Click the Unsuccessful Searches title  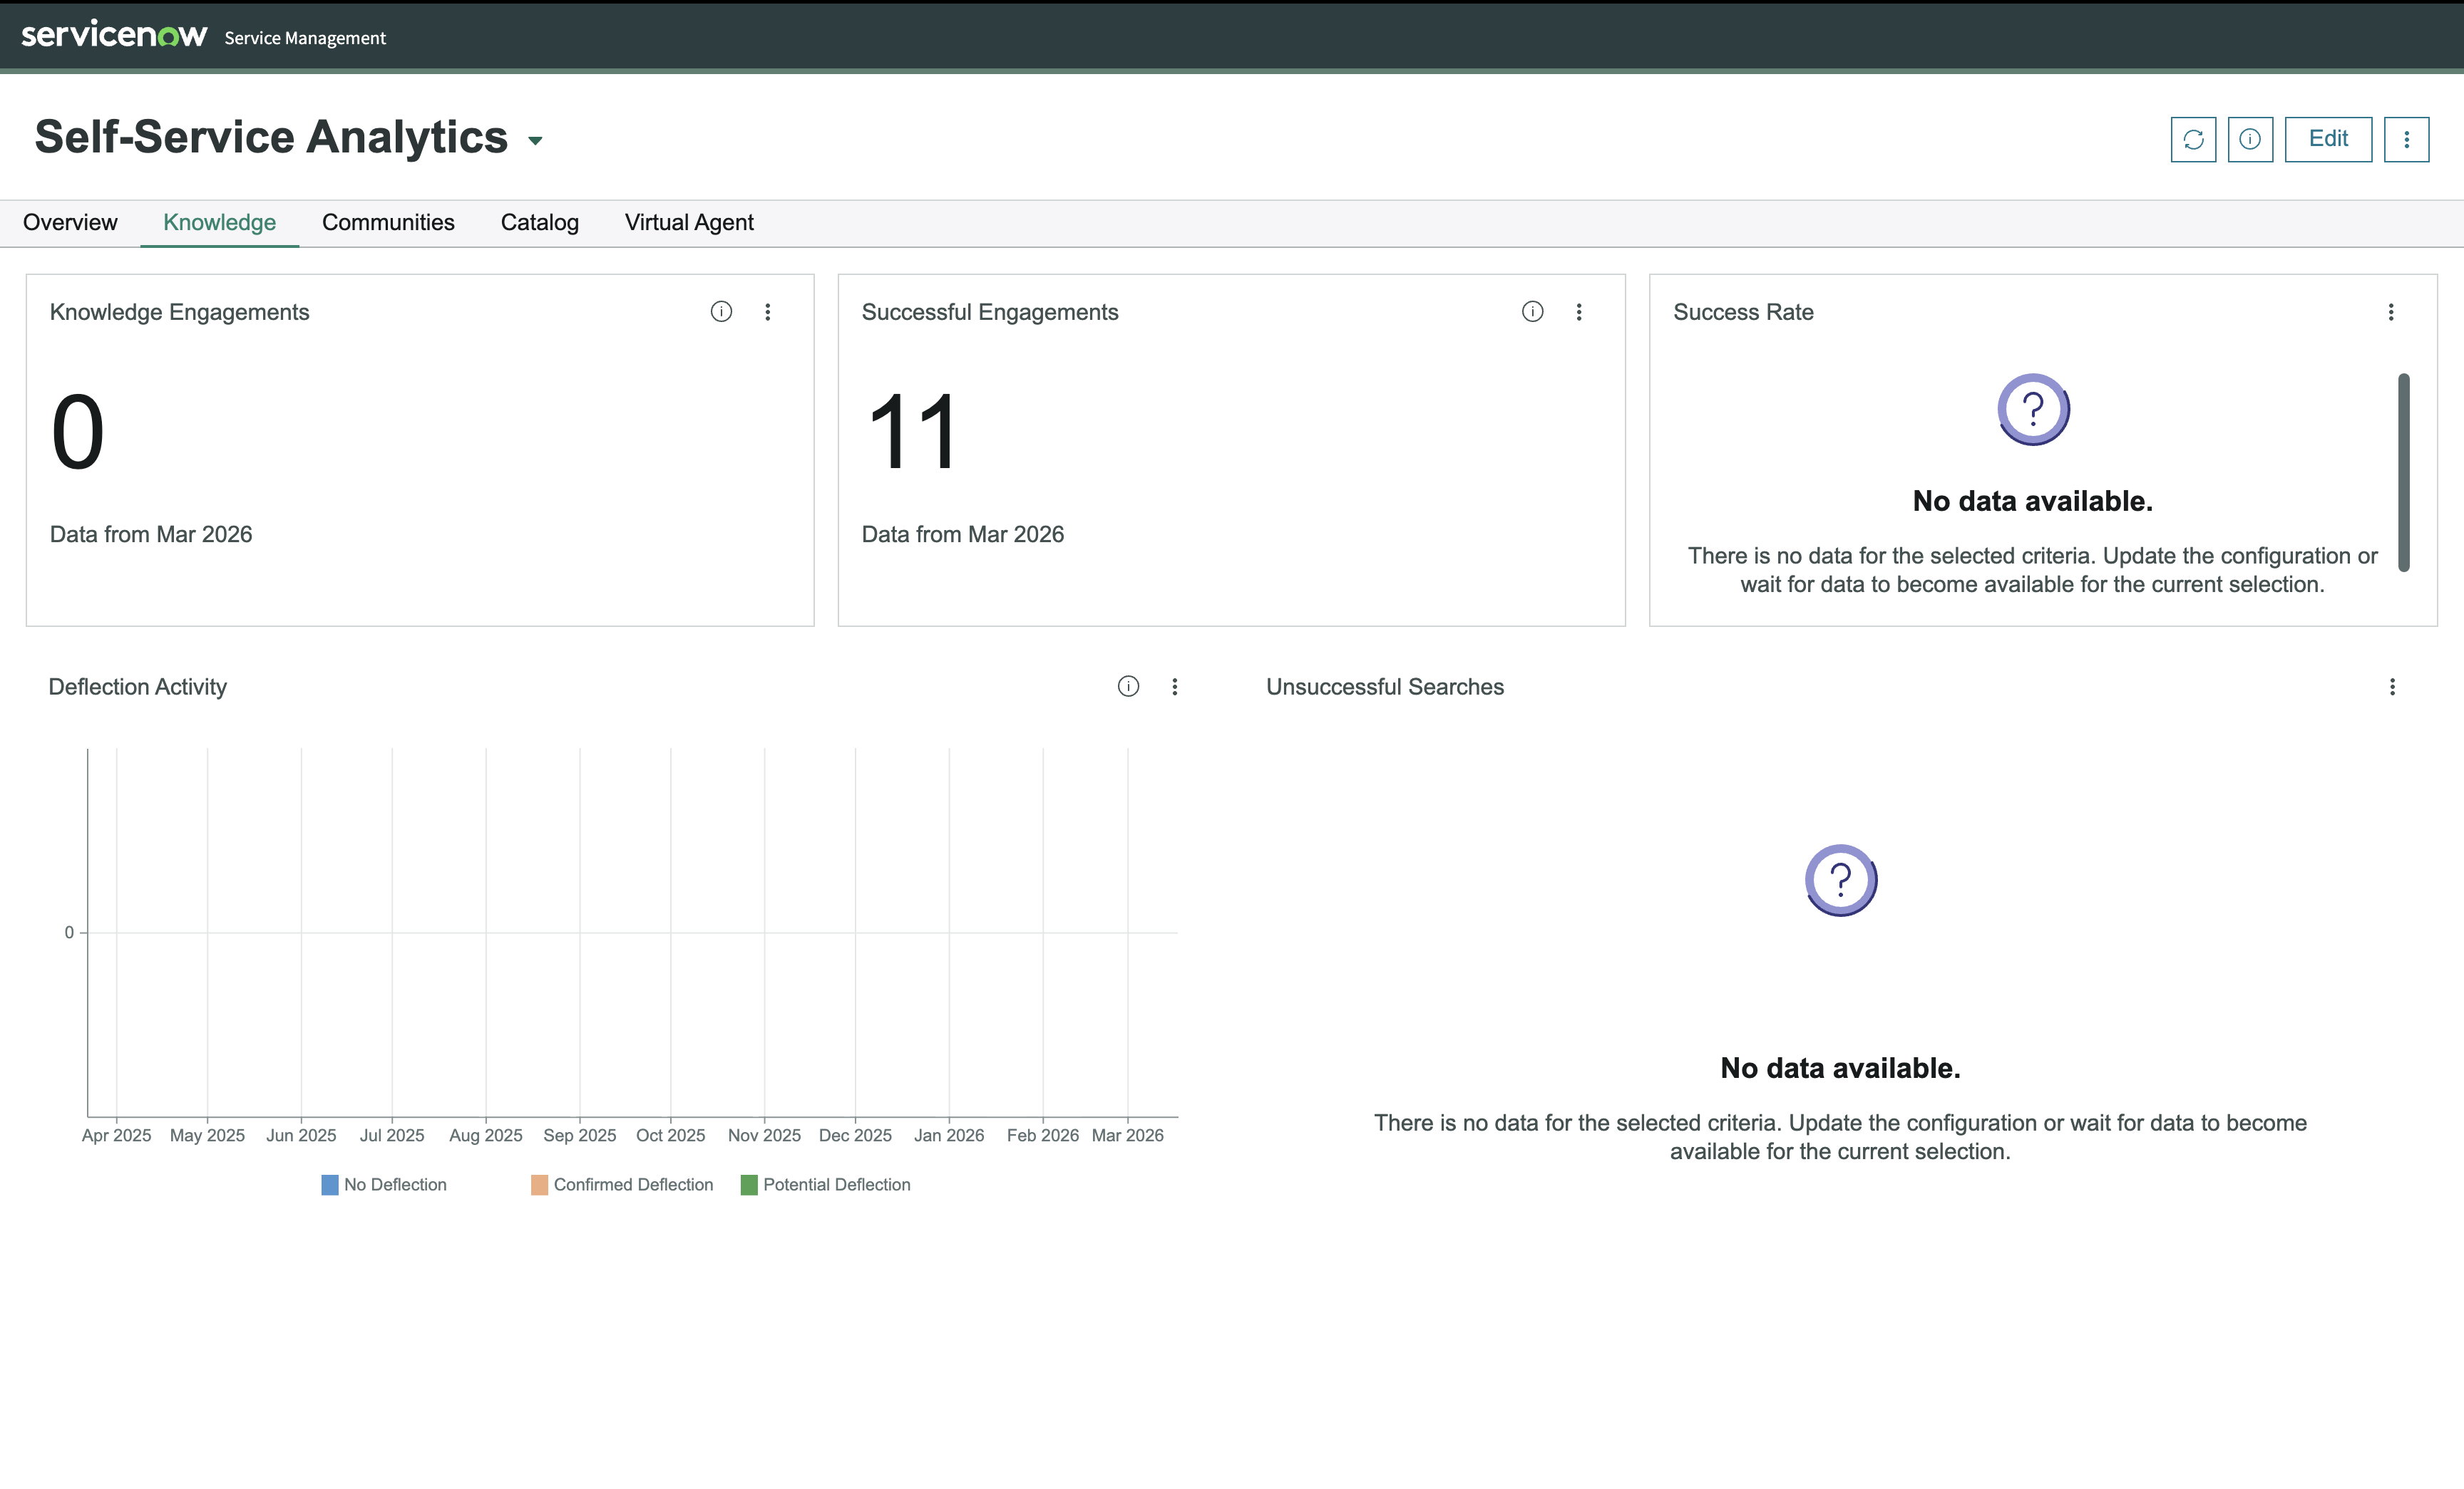pyautogui.click(x=1385, y=687)
